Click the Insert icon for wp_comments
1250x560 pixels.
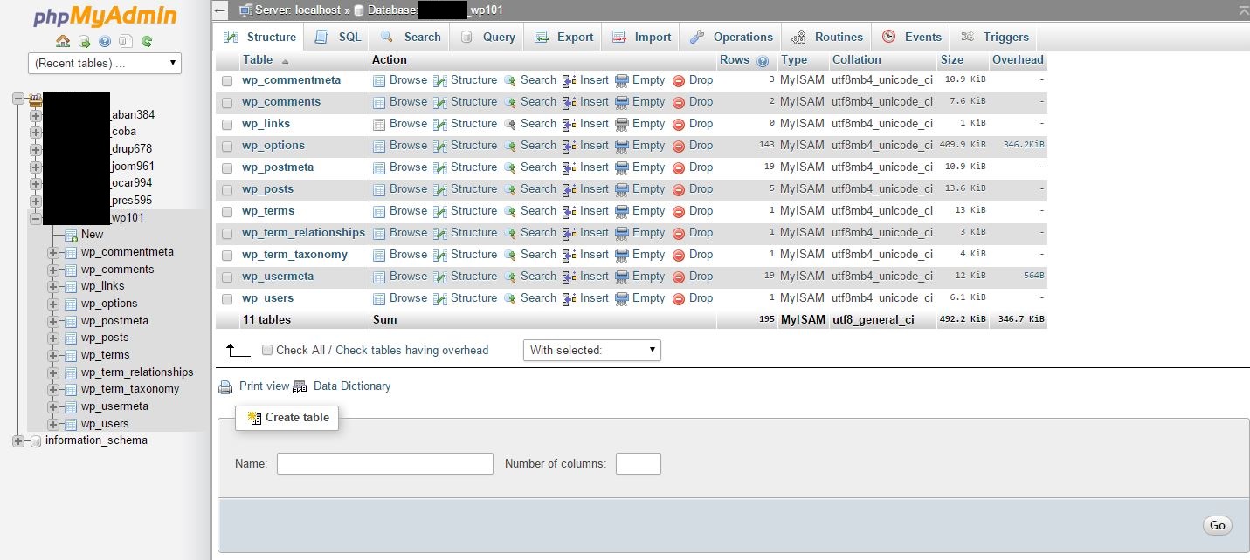coord(570,102)
